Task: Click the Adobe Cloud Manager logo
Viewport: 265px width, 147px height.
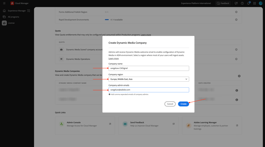Action: click(x=12, y=3)
